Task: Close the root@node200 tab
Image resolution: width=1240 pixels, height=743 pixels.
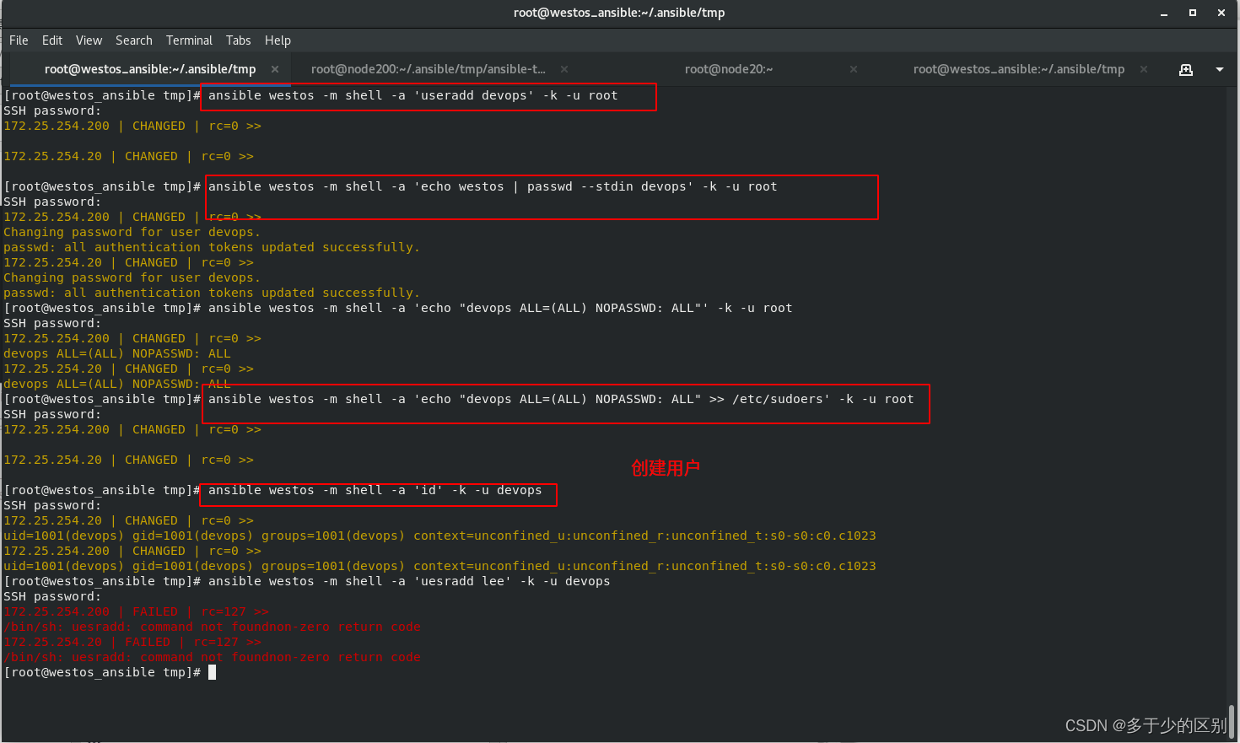Action: tap(564, 69)
